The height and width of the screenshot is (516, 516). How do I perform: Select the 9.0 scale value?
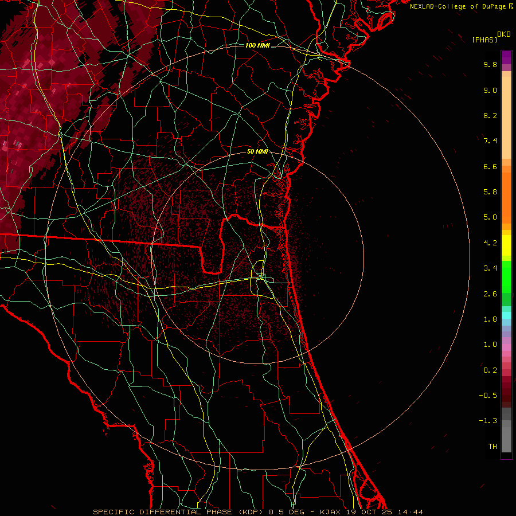coord(490,90)
